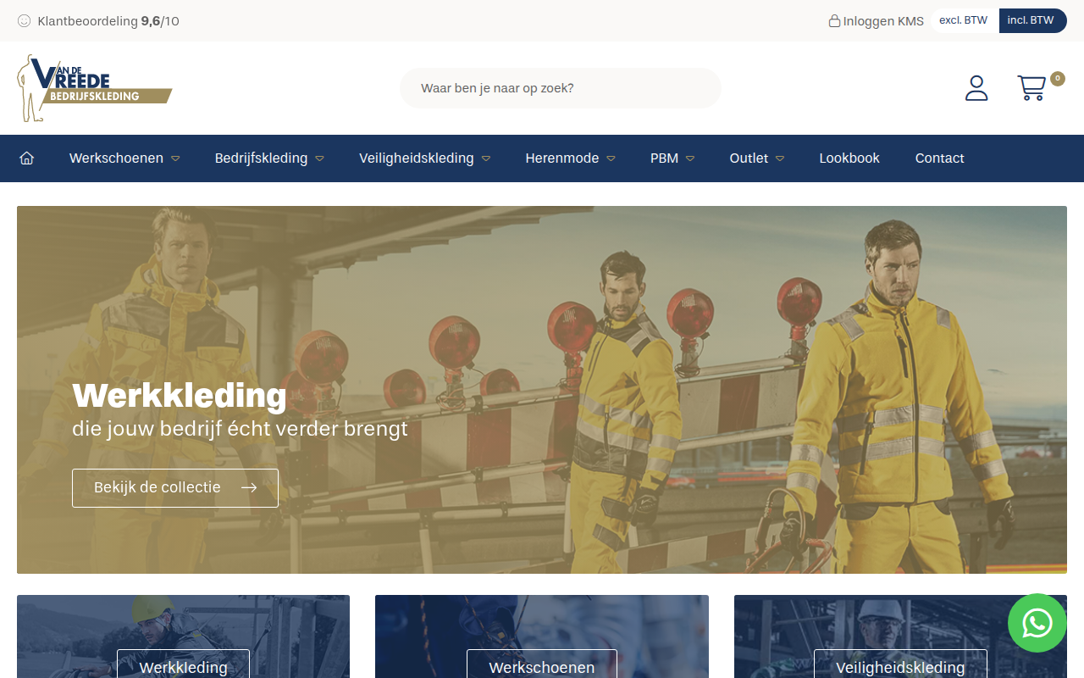
Task: Click the Van de Vreede Bedrijfskleding logo
Action: click(x=94, y=88)
